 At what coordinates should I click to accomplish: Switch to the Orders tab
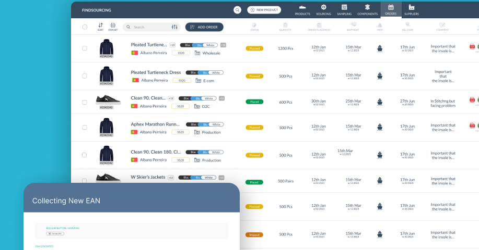[x=390, y=9]
